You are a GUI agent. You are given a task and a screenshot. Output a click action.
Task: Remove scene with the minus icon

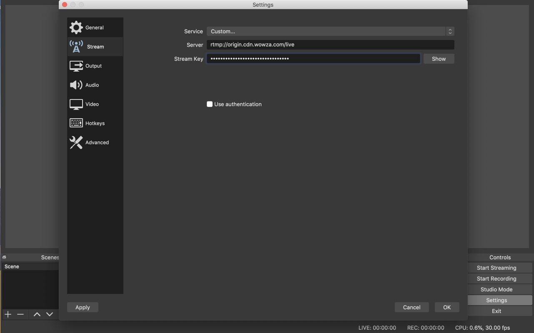pos(20,314)
